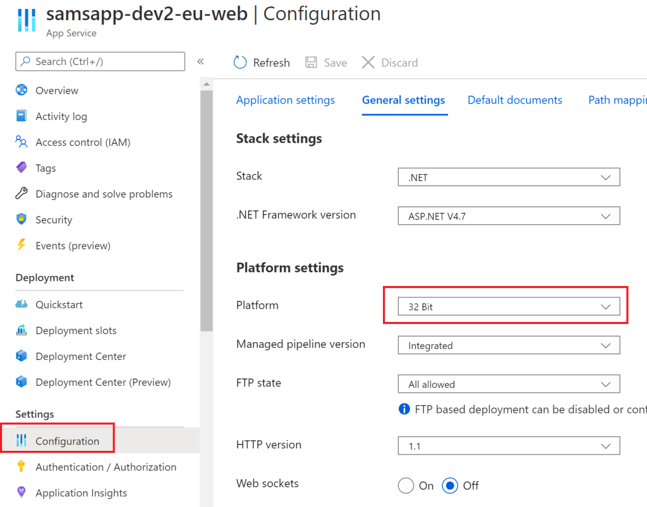Open Deployment slots in the sidebar
Viewport: 647px width, 507px height.
tap(76, 330)
